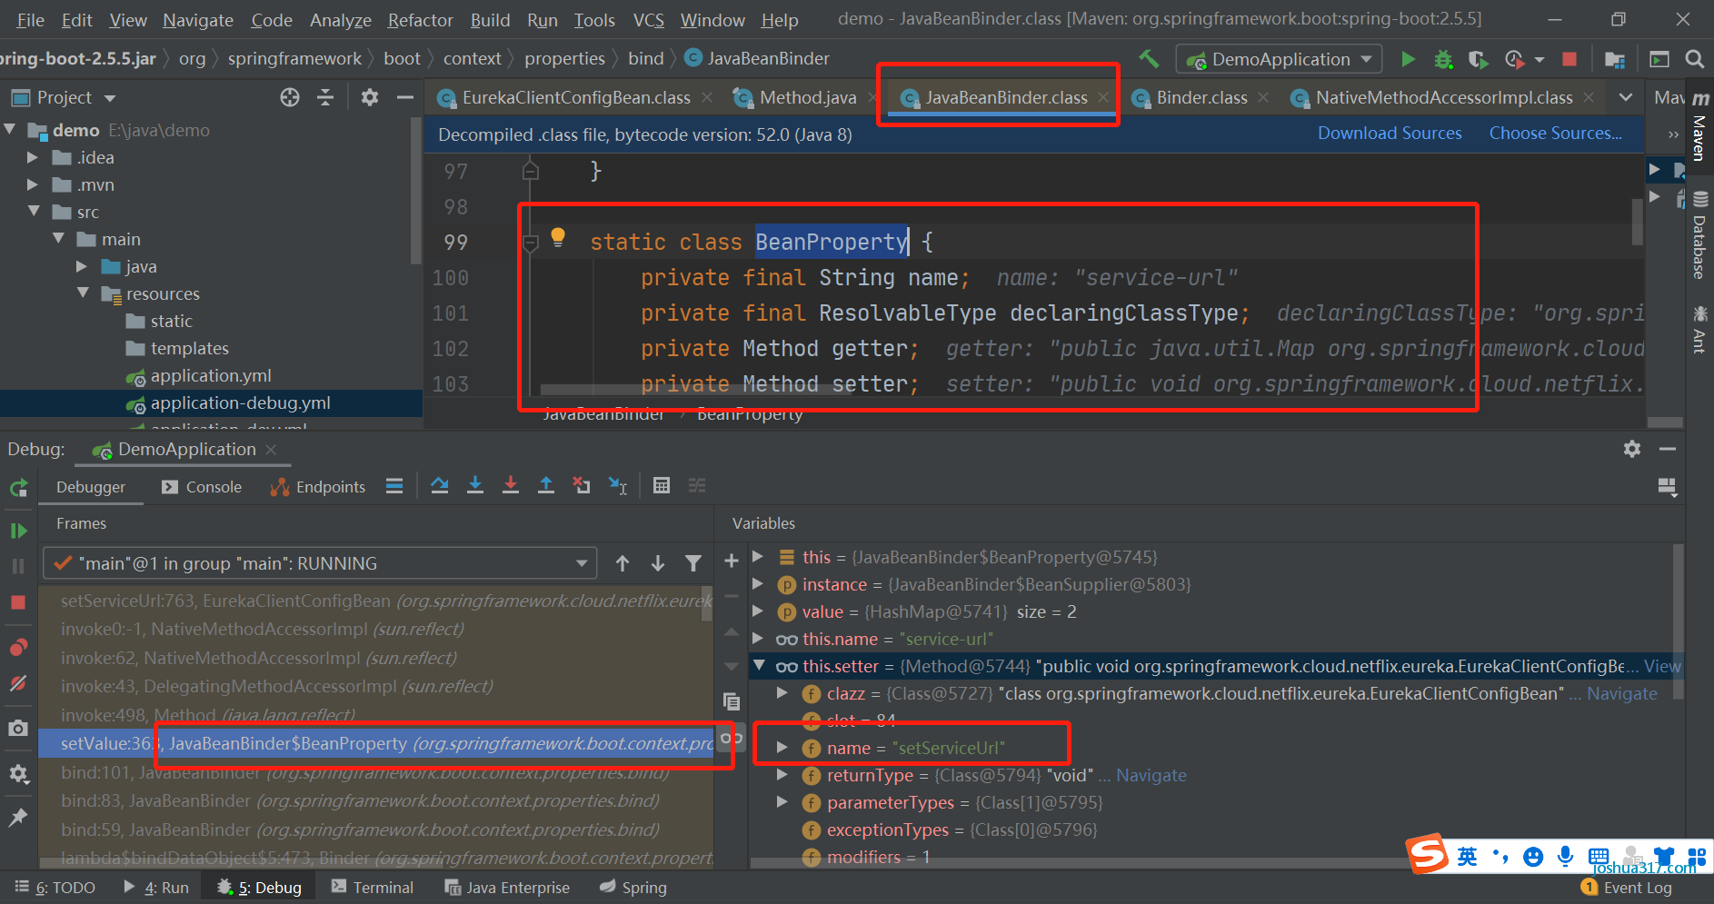Select templates folder in project tree

click(189, 348)
